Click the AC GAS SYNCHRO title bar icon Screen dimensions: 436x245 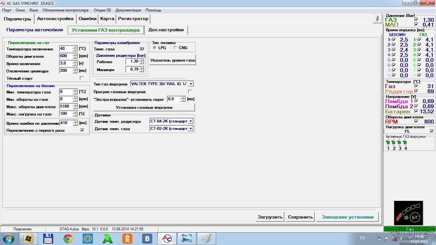[x=4, y=3]
